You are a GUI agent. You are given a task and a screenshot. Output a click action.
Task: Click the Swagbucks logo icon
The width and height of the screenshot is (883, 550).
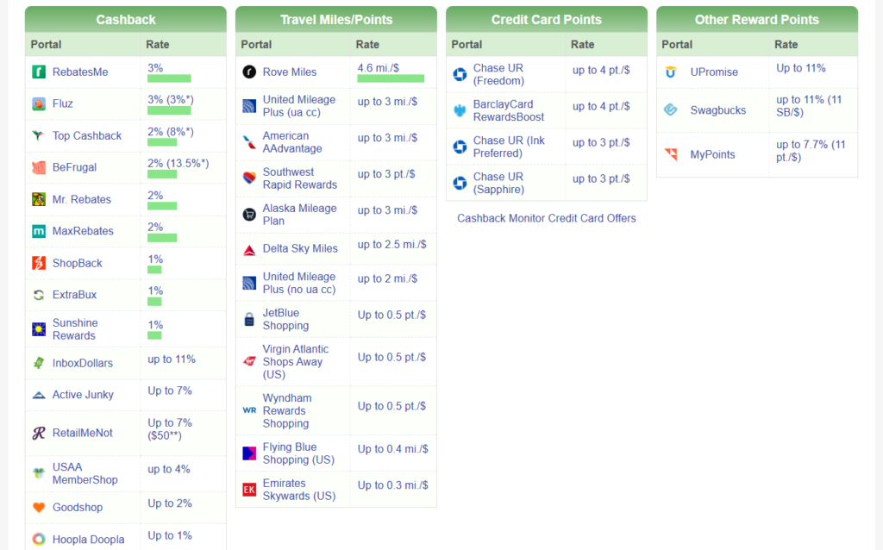click(x=671, y=110)
